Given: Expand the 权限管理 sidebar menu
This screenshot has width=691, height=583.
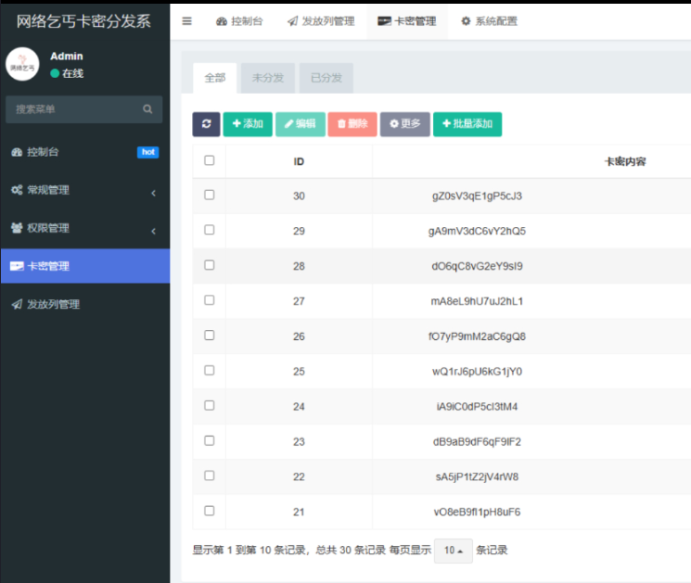Looking at the screenshot, I should tap(83, 228).
